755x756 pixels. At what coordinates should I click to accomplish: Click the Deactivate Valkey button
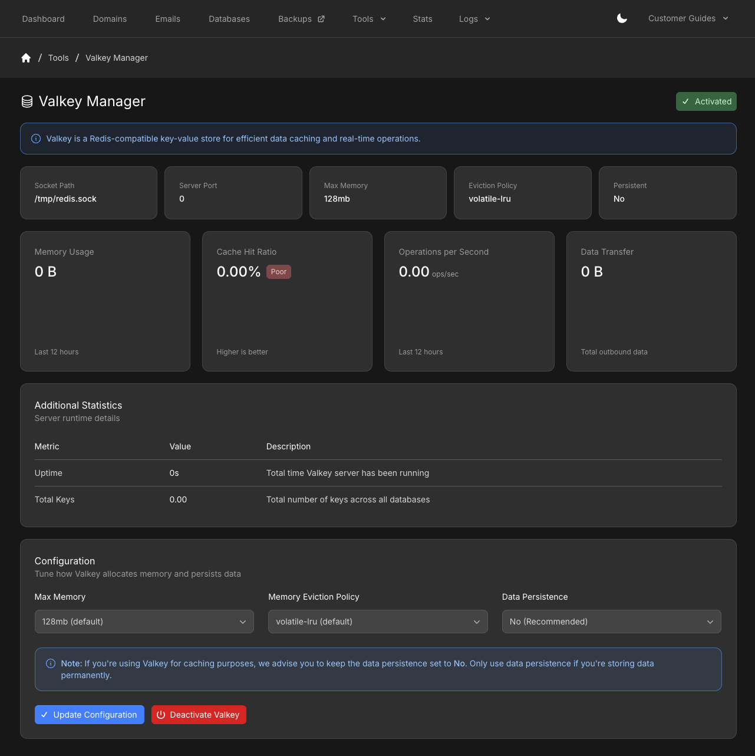tap(199, 715)
